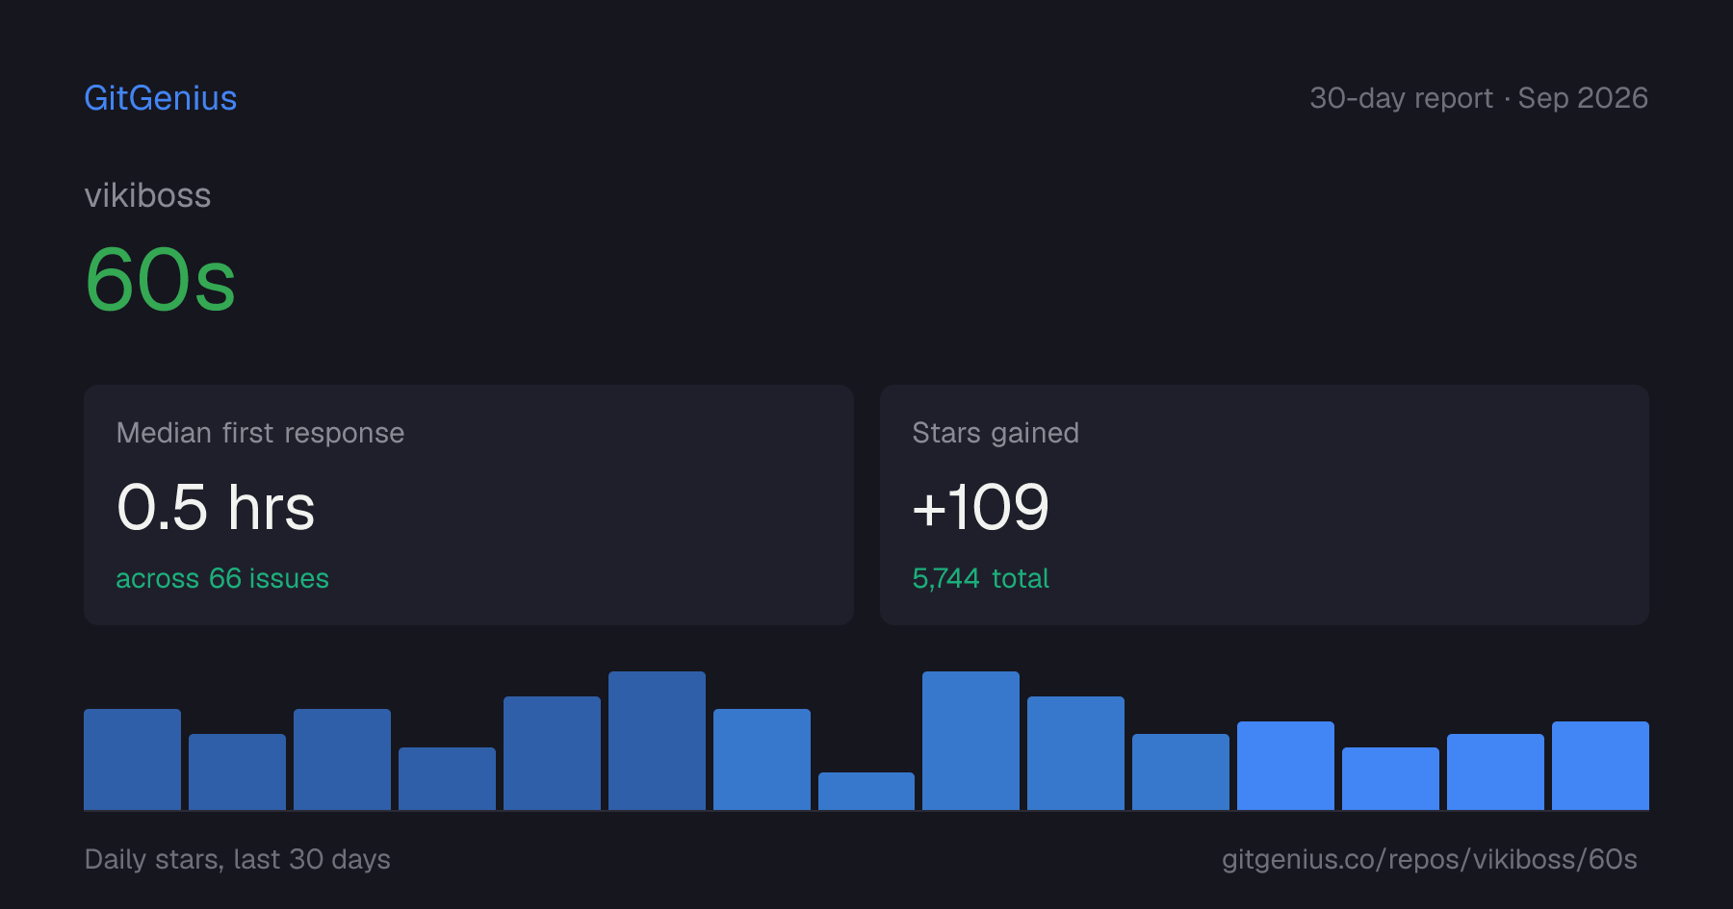The width and height of the screenshot is (1733, 909).
Task: Select the across 66 issues text
Action: coord(222,578)
